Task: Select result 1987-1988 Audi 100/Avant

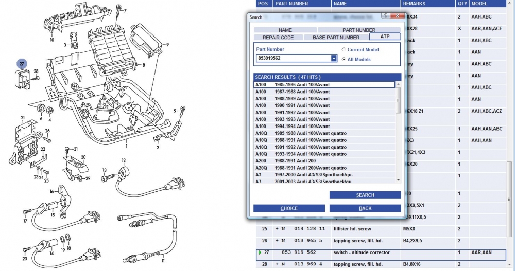Action: (324, 92)
